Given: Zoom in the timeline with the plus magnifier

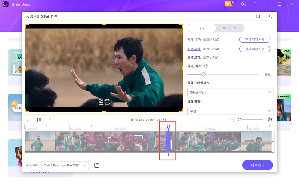Looking at the screenshot, I should coord(270,119).
